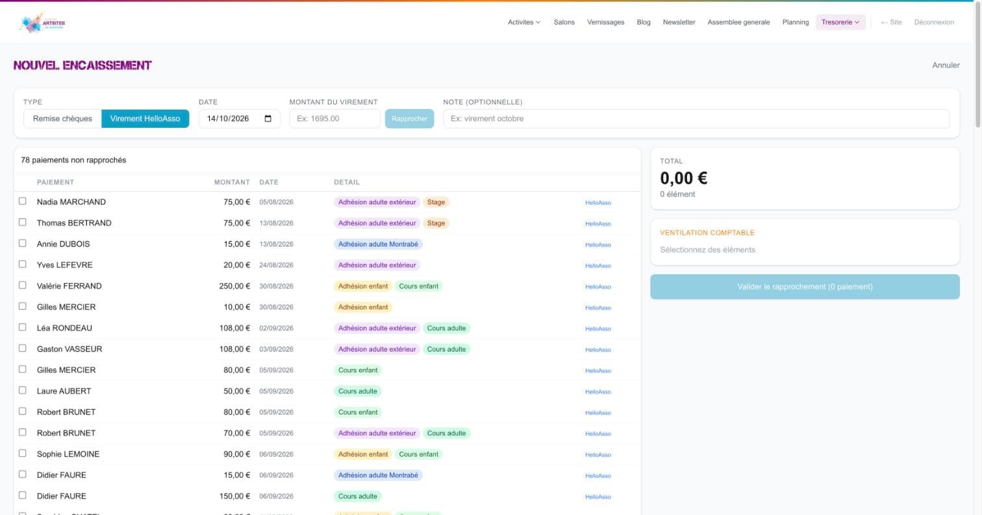Select Thomas BERTRAND's payment checkbox
This screenshot has width=982, height=515.
[23, 222]
